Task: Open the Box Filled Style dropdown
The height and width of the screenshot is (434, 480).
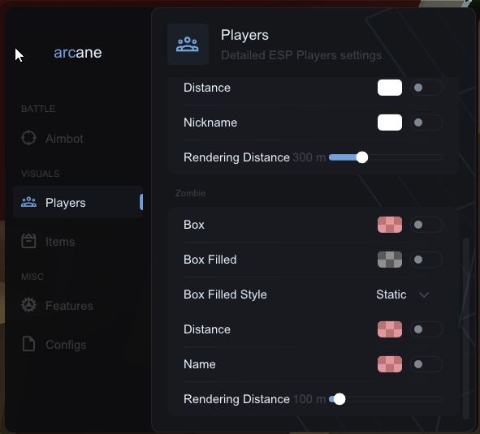Action: coord(403,294)
